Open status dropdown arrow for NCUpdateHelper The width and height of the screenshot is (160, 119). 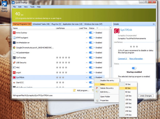pyautogui.click(x=94, y=53)
